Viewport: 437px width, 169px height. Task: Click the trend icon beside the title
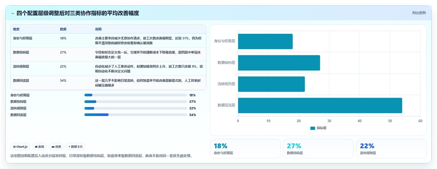click(x=13, y=13)
